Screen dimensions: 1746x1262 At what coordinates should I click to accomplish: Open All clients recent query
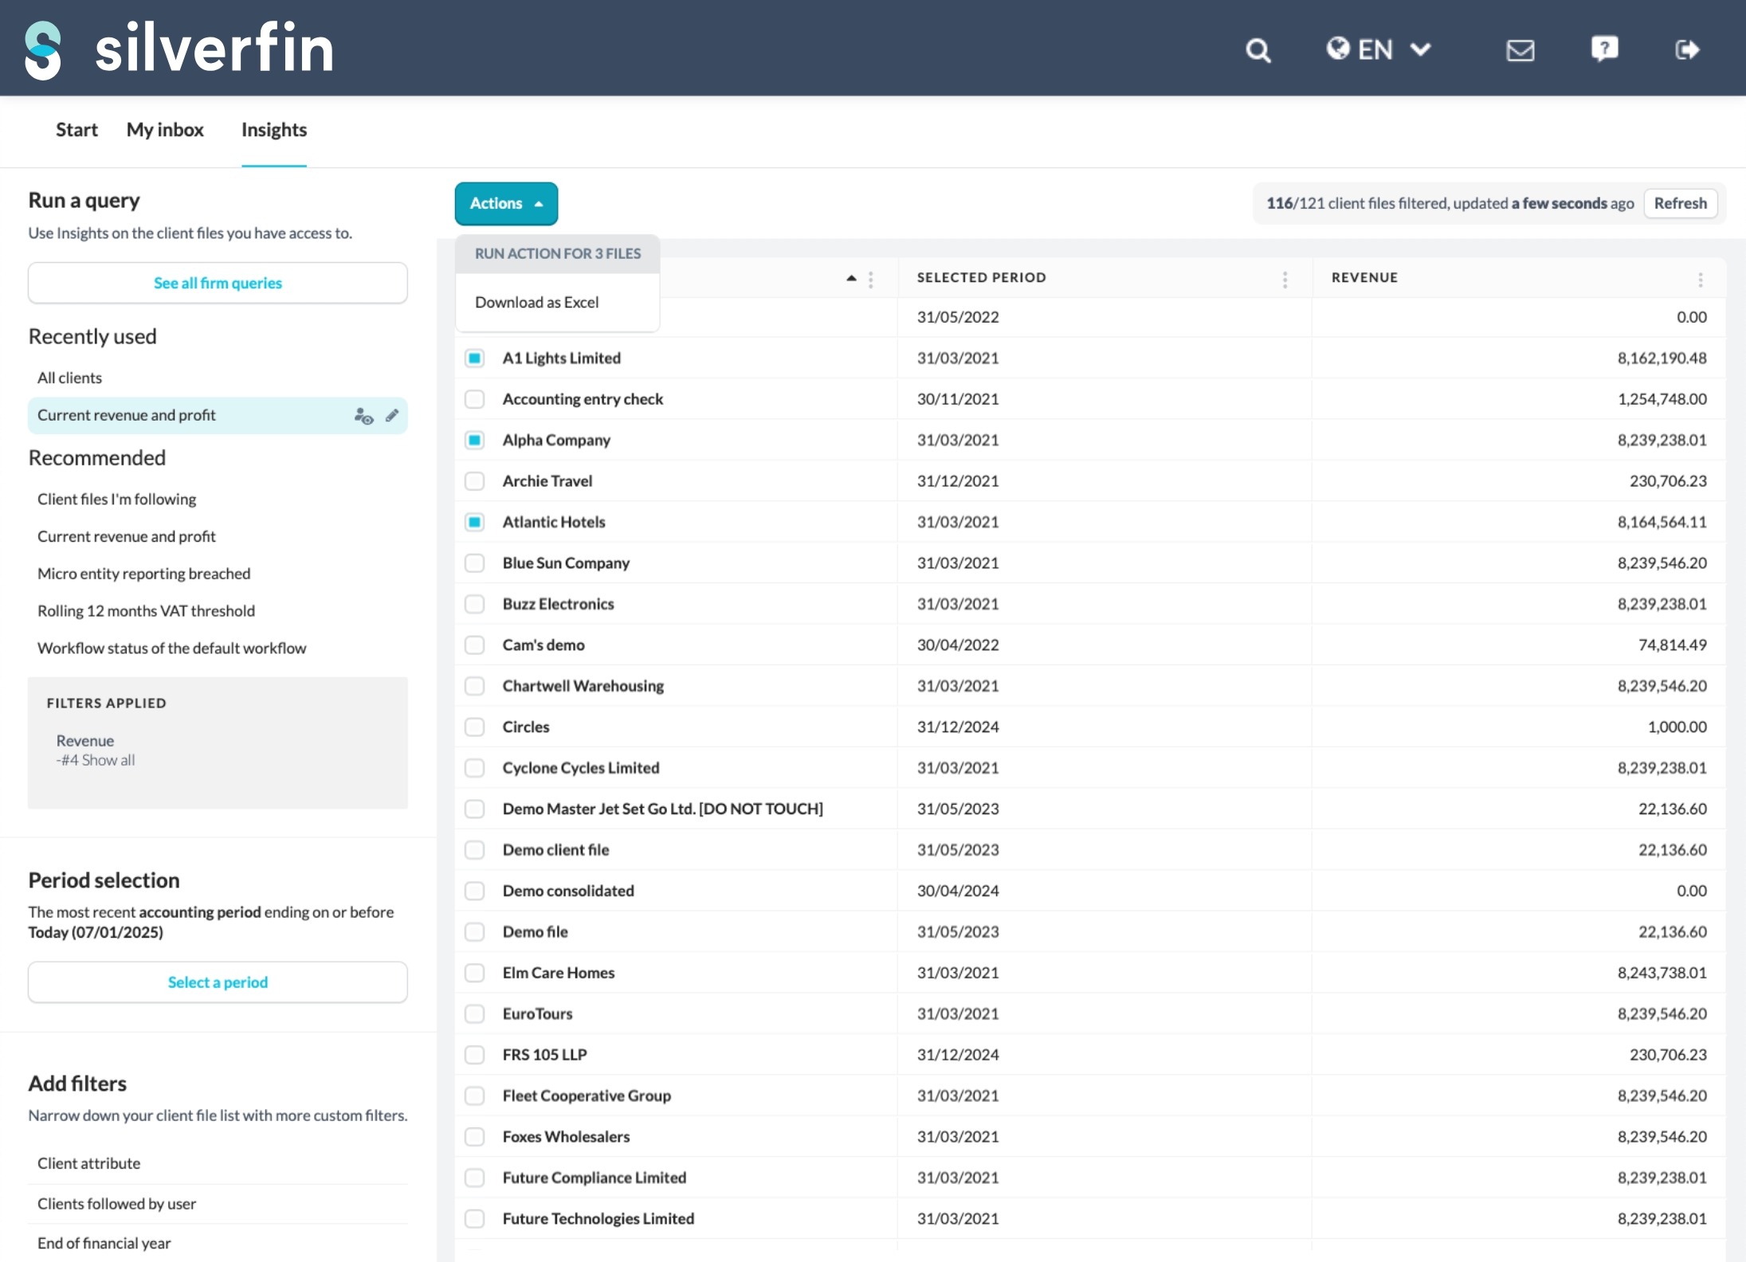point(69,378)
